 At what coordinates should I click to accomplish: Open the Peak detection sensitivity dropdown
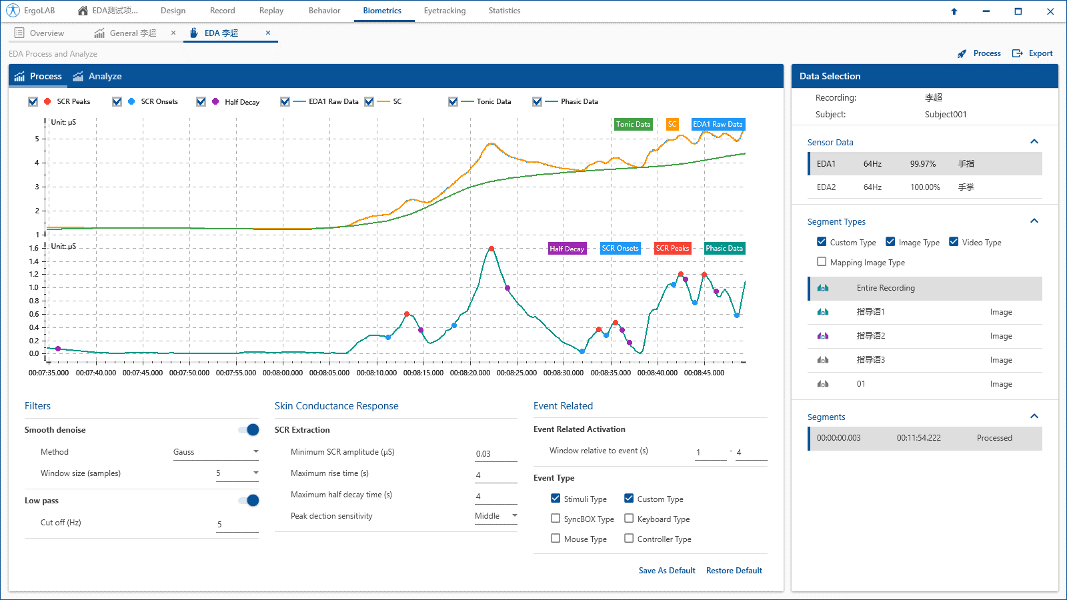tap(495, 516)
